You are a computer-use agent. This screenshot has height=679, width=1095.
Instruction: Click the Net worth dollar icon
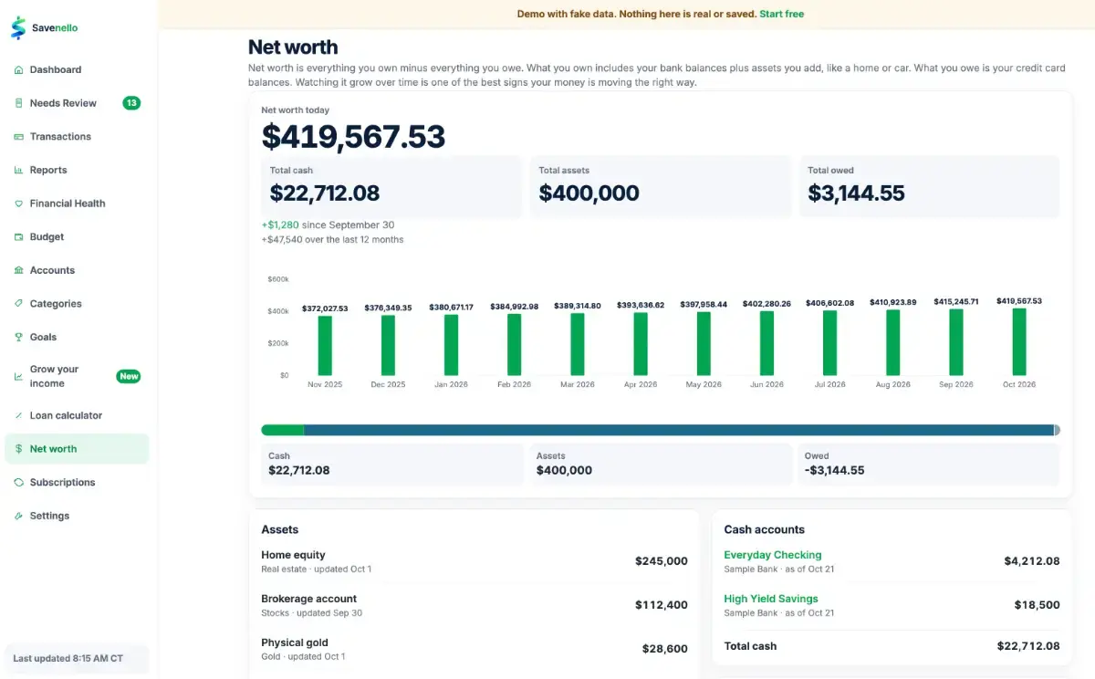[x=18, y=449]
